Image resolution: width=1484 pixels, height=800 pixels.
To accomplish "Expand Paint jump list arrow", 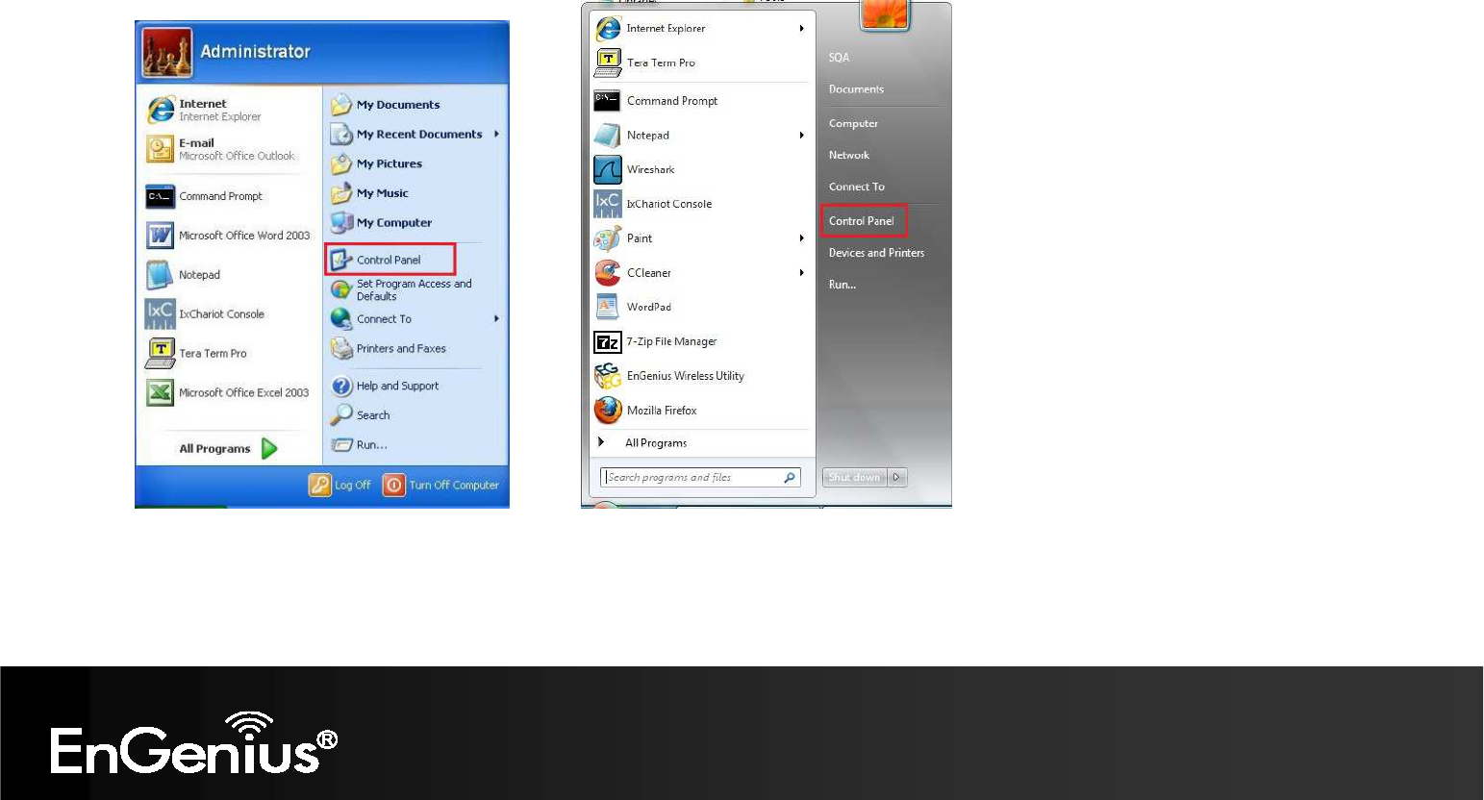I will pos(801,238).
